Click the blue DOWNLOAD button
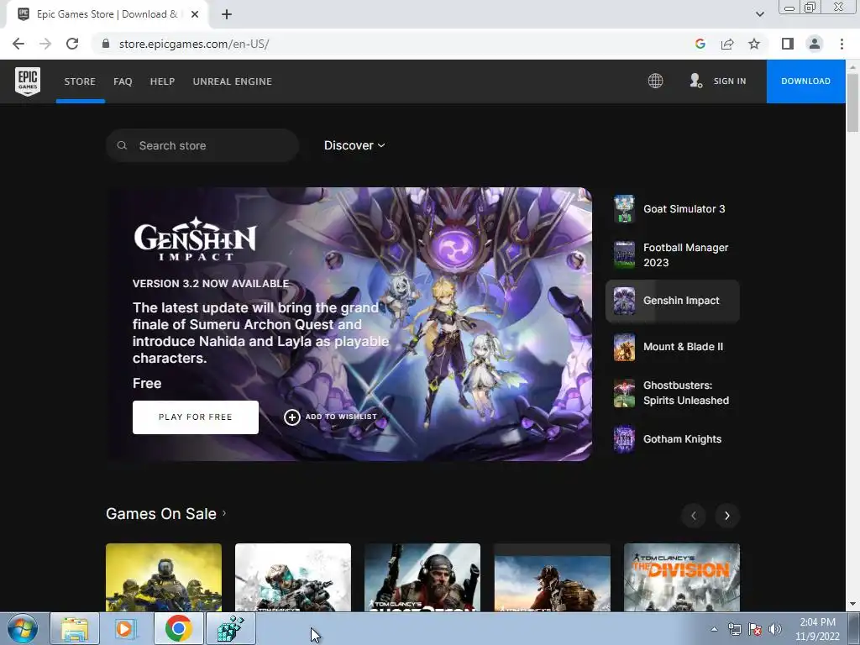Screen dimensions: 860x645 point(805,81)
